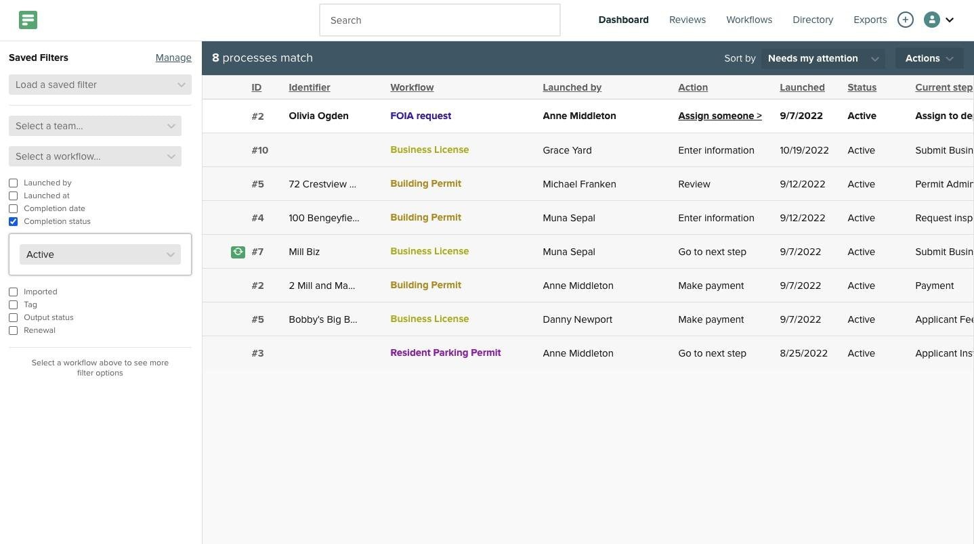Open the FOIA request workflow link
Screen dimensions: 974x544
tap(421, 116)
